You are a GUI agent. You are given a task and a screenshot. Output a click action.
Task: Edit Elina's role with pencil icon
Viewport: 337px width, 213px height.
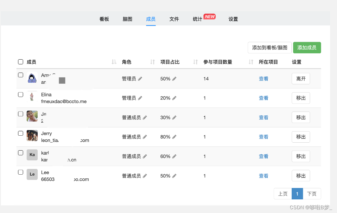coord(140,98)
